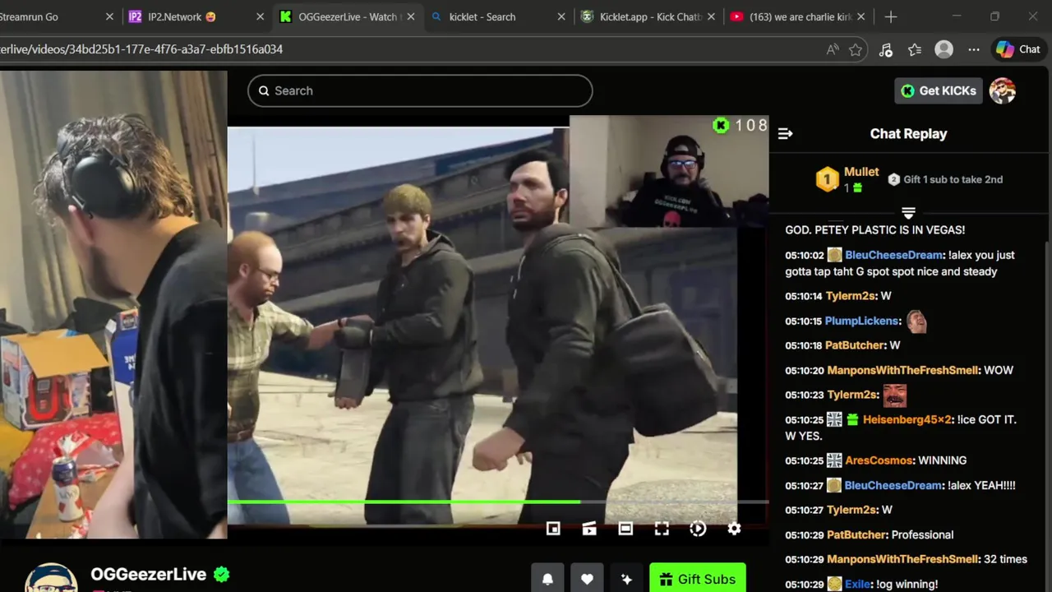Switch to the Kicklet.app Kick Chatbot tab

tap(649, 16)
